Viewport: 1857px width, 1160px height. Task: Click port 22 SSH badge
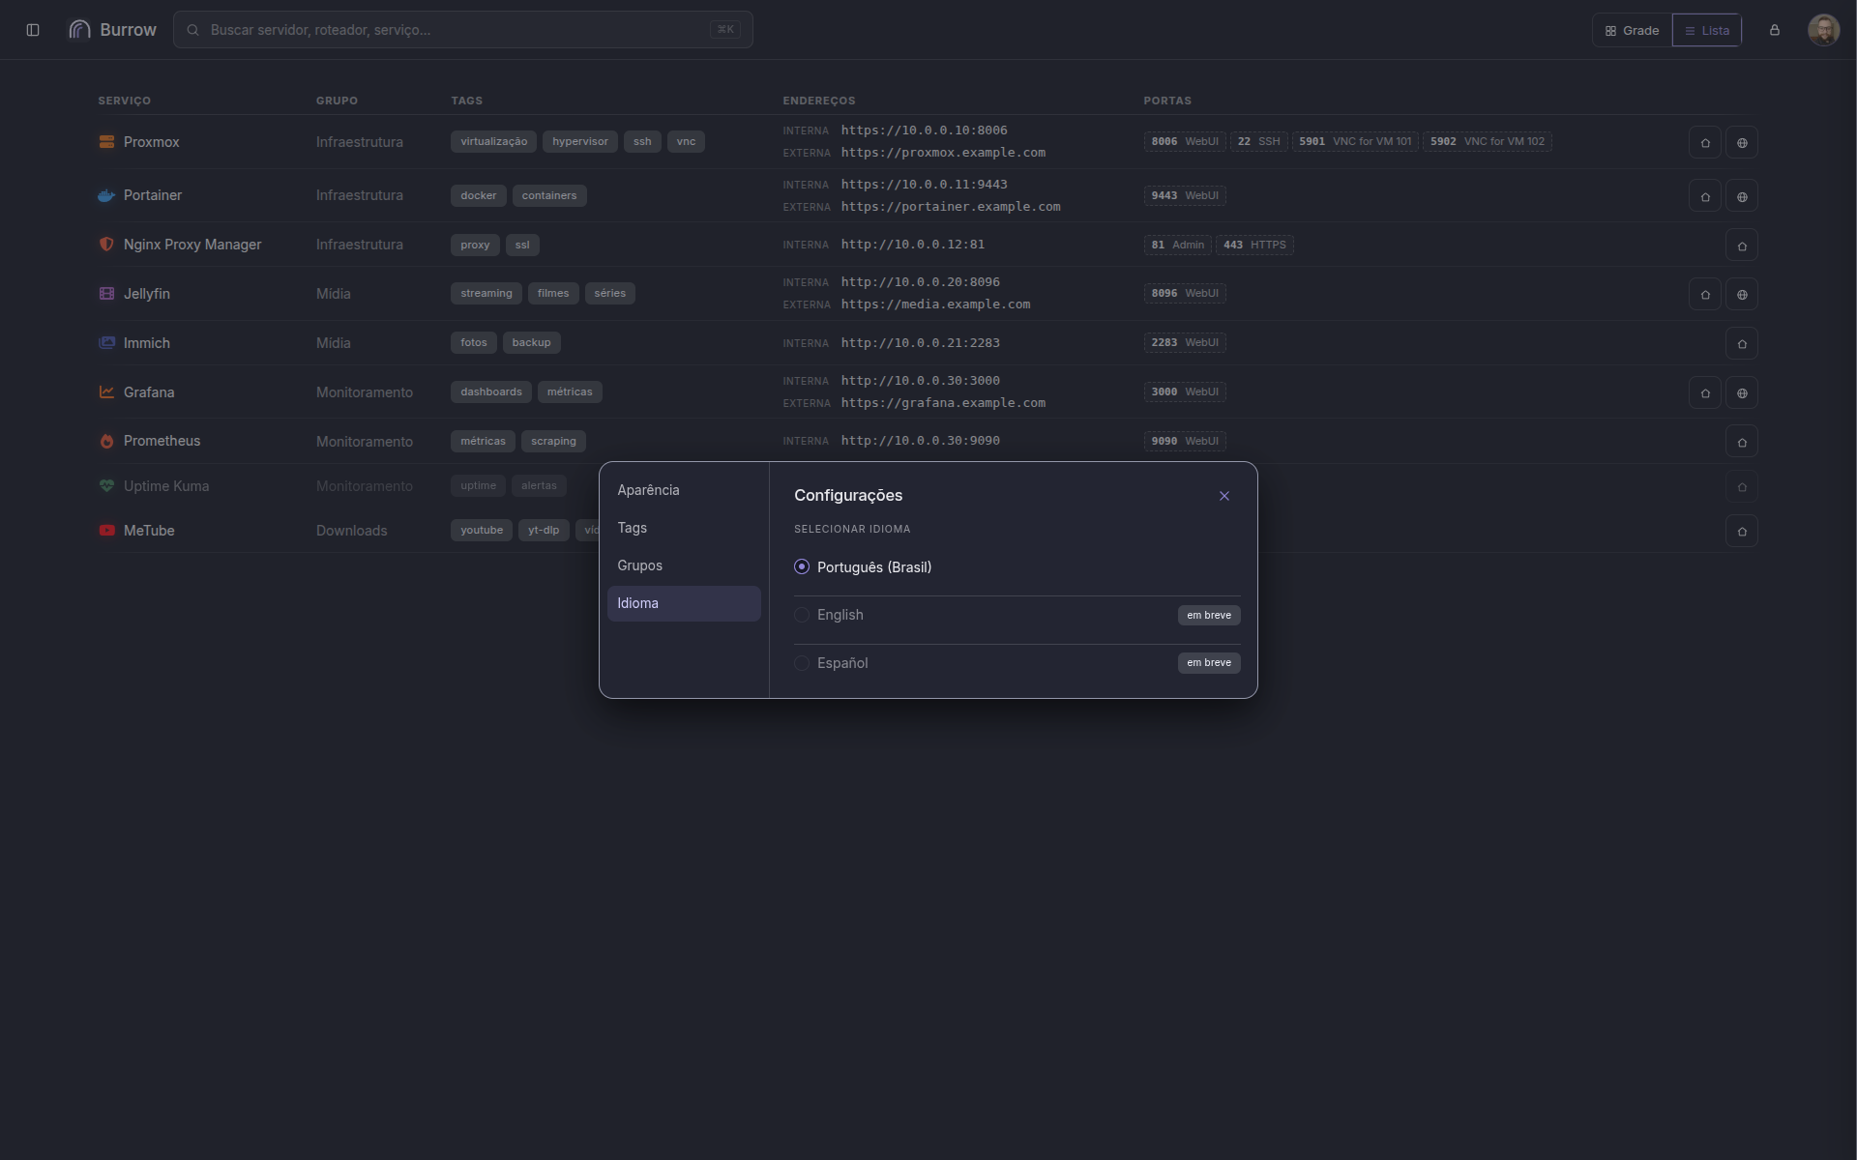(x=1258, y=142)
